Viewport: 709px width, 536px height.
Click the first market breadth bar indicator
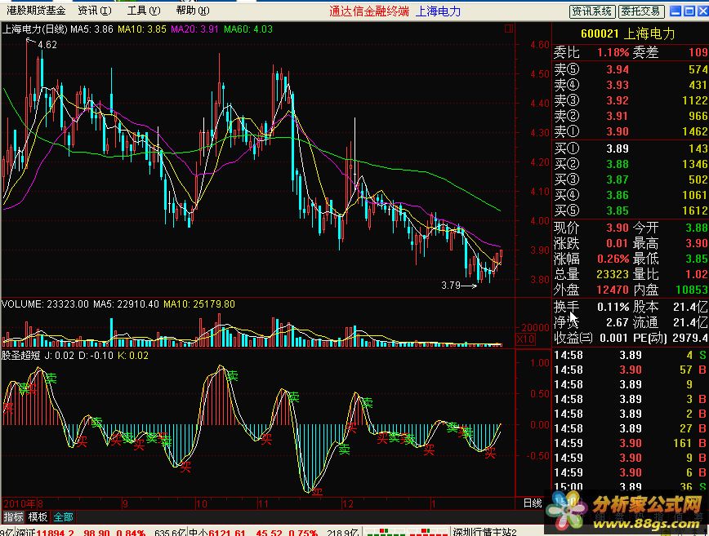(386, 532)
